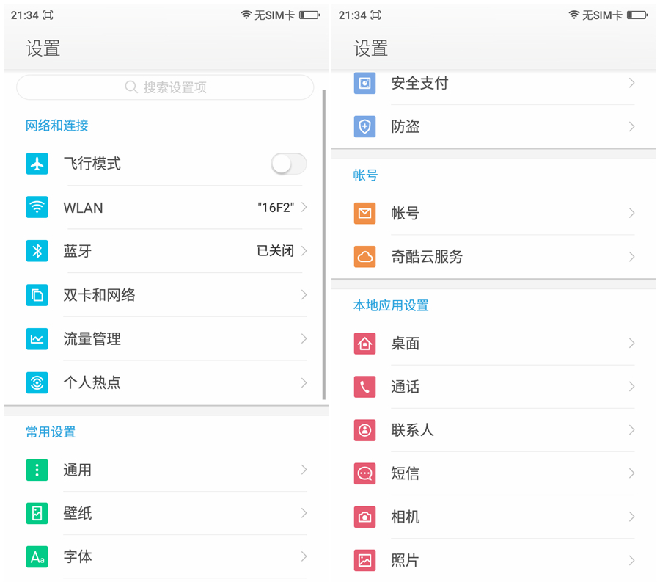Viewport: 660px width, 585px height.
Task: Tap the WLAN Wi-Fi icon
Action: [x=37, y=208]
